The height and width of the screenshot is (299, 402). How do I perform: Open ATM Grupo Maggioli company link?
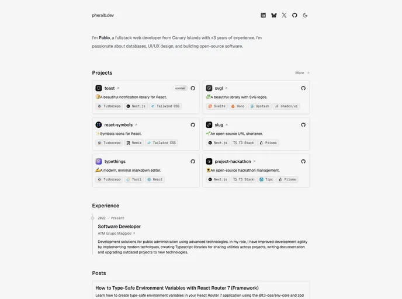point(116,234)
